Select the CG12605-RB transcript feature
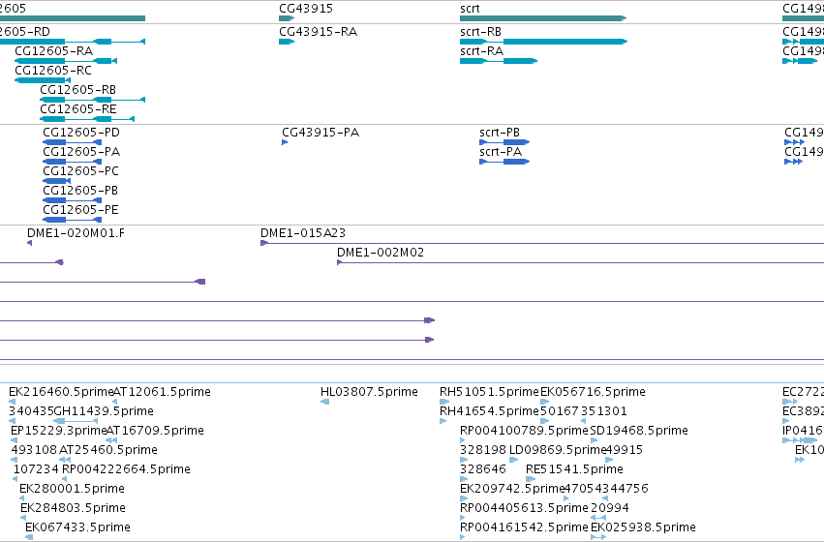Screen dimensions: 824x542 click(x=93, y=100)
